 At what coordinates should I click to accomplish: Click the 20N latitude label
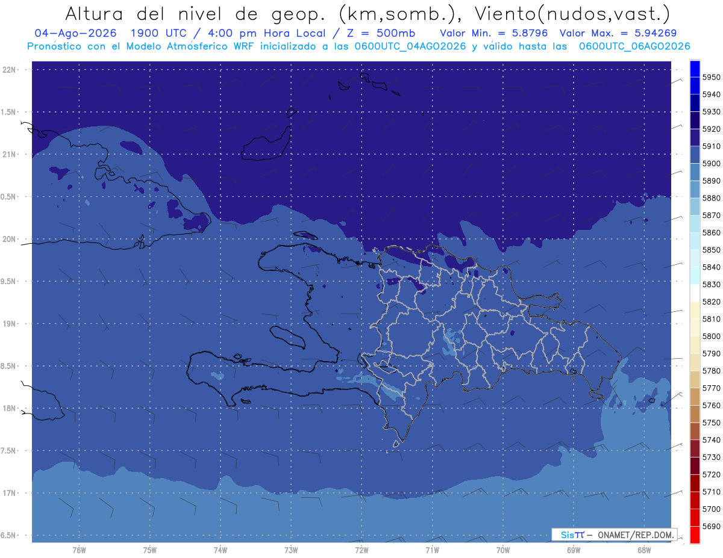click(10, 239)
